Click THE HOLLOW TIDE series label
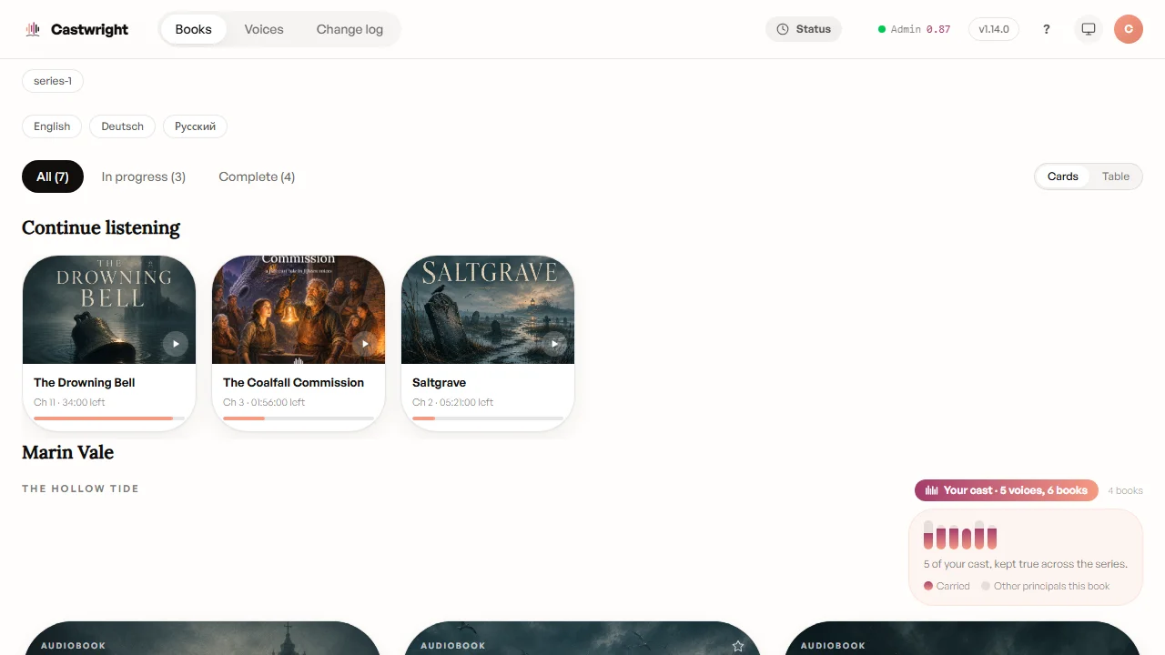The height and width of the screenshot is (655, 1165). (80, 489)
